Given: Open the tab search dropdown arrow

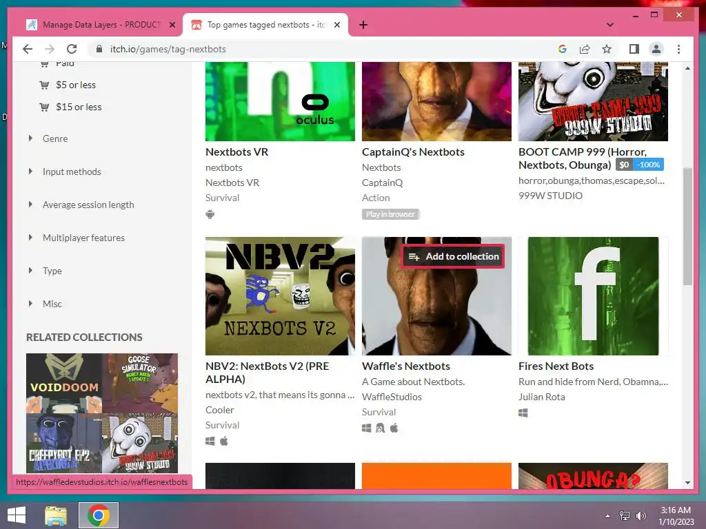Looking at the screenshot, I should click(610, 25).
